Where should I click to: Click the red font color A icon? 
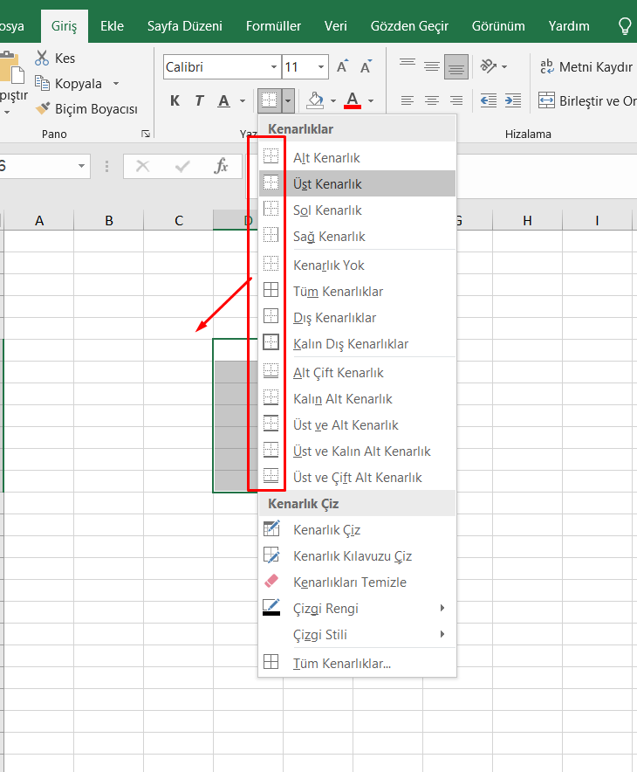[353, 100]
